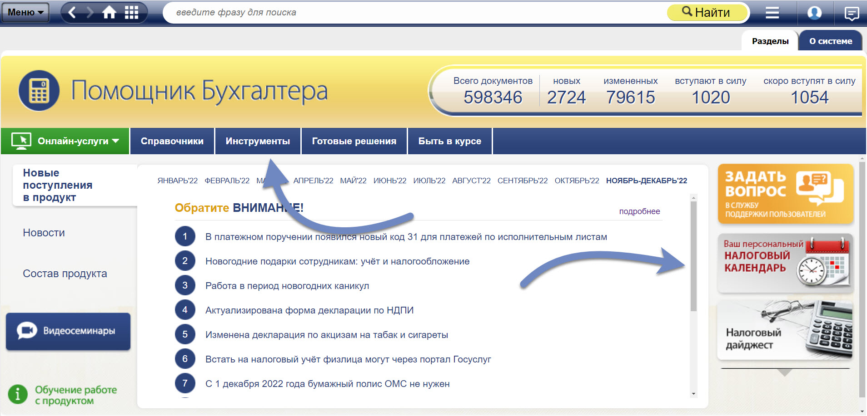Image resolution: width=867 pixels, height=416 pixels.
Task: Switch to the Разделы tab
Action: 770,41
